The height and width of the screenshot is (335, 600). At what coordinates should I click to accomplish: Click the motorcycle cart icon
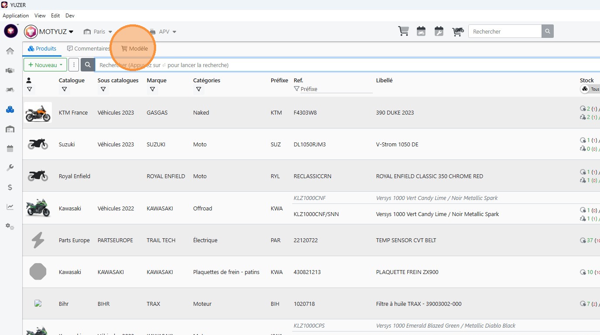[x=457, y=31]
